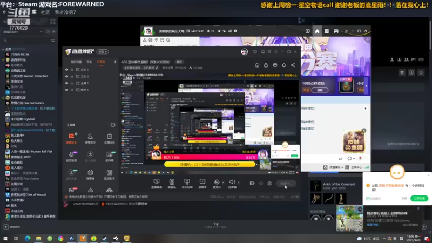Click the unlock icon in streaming tool header
Viewport: 432px width, 243px height.
click(x=266, y=65)
